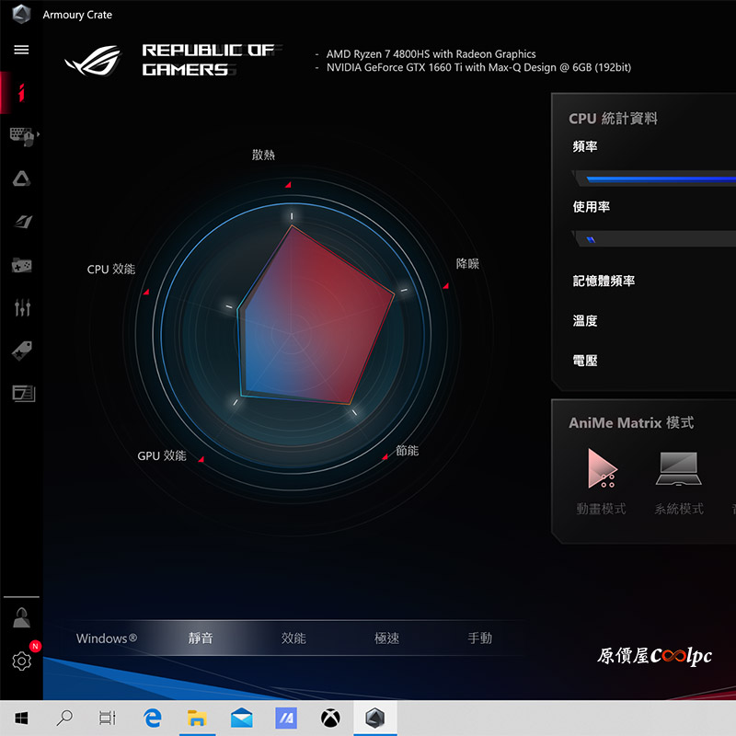Open the hamburger menu

(21, 50)
